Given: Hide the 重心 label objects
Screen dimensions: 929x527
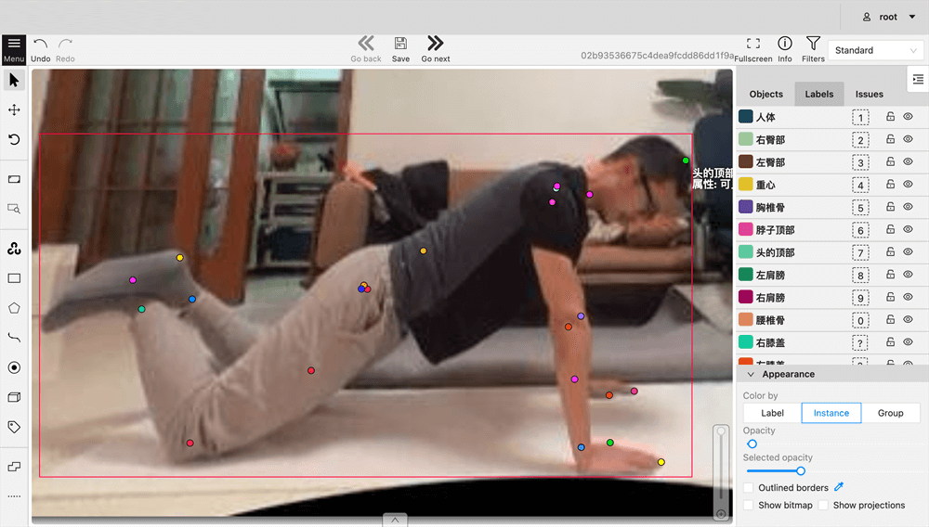Looking at the screenshot, I should tap(908, 184).
